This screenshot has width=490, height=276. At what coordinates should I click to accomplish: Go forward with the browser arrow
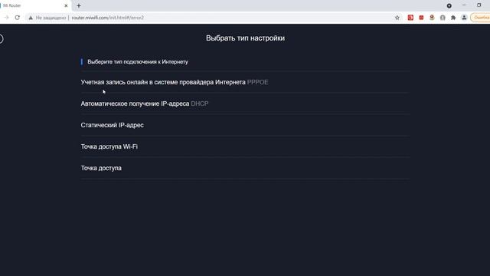pos(6,18)
